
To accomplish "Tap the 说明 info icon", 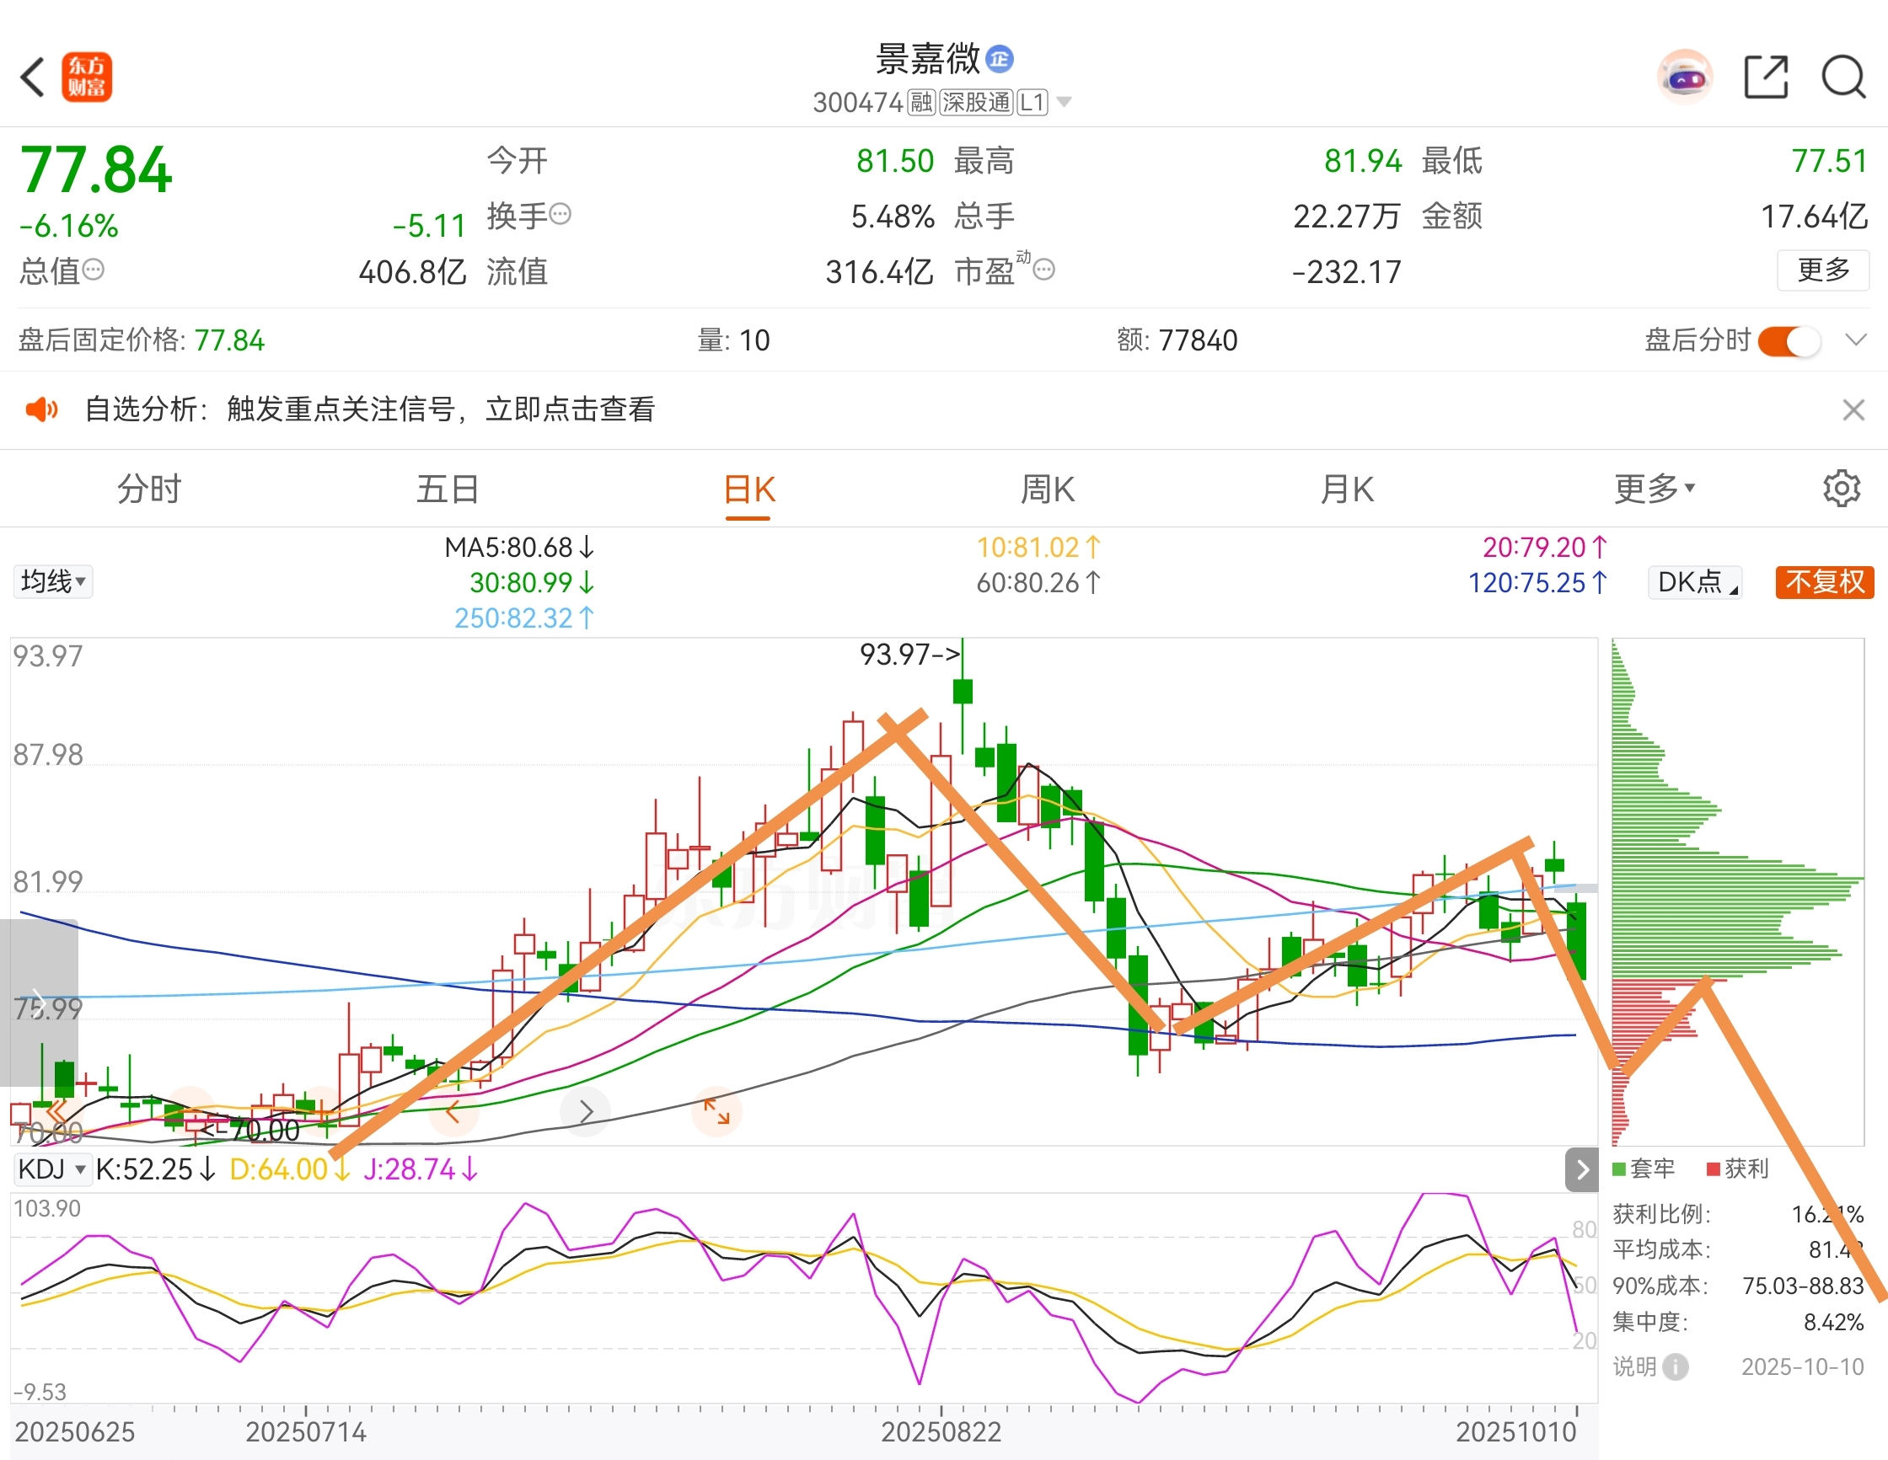I will 1676,1366.
